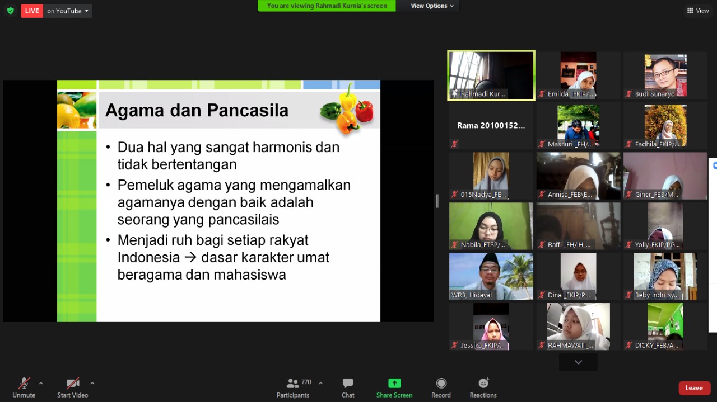The width and height of the screenshot is (717, 402).
Task: Open the on YouTube live dropdown
Action: tap(68, 11)
